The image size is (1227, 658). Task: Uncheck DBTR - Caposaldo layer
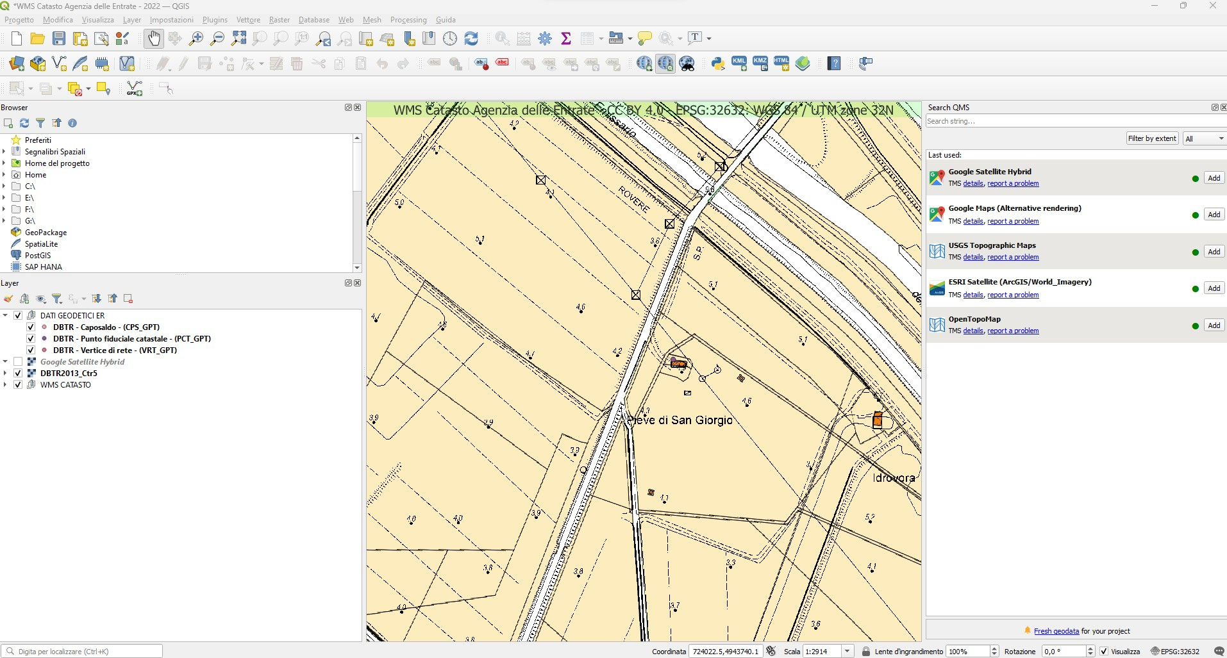coord(31,327)
